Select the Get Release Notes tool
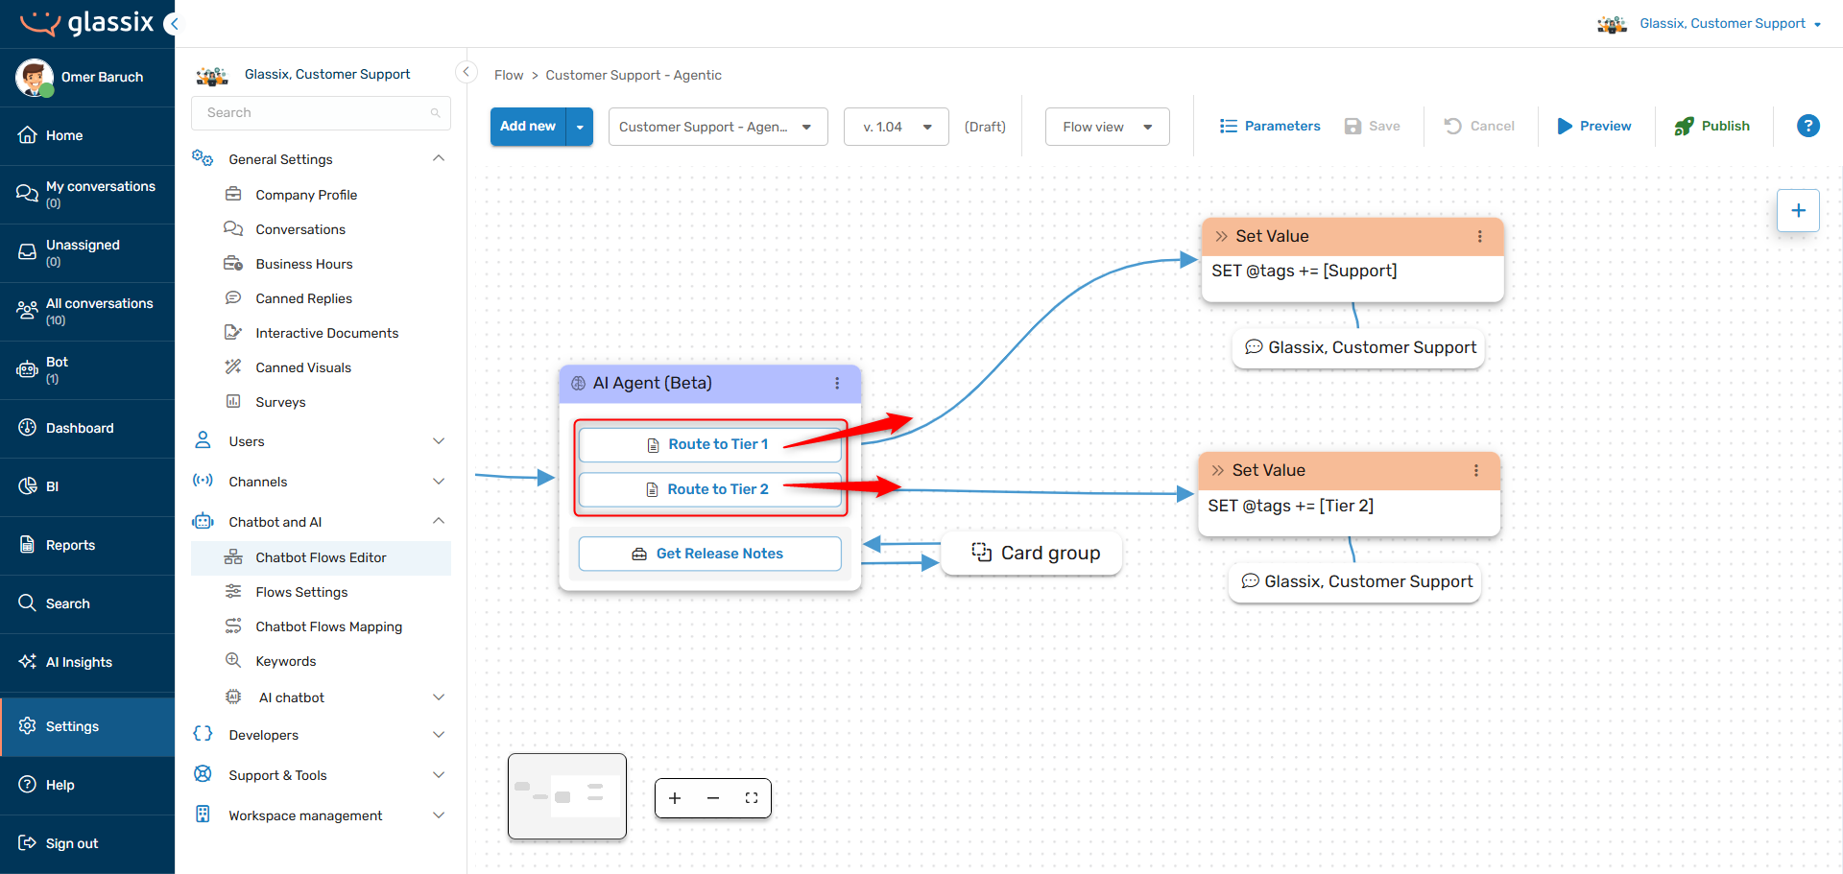1843x874 pixels. pos(709,554)
